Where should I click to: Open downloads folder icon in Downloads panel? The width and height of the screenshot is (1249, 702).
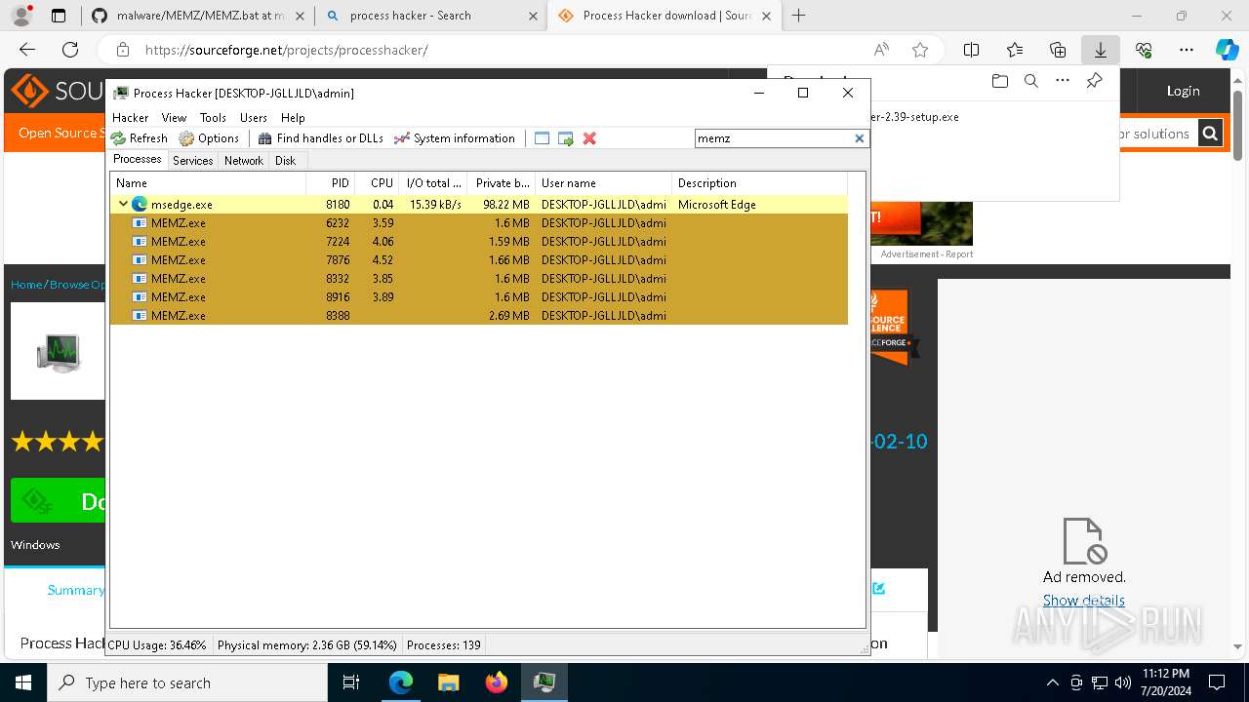[999, 81]
